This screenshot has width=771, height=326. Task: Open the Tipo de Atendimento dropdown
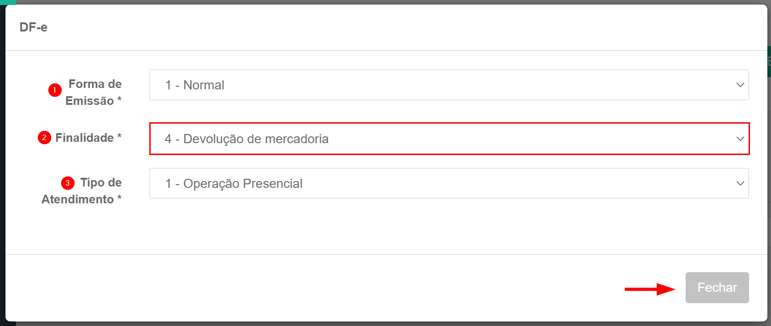448,183
